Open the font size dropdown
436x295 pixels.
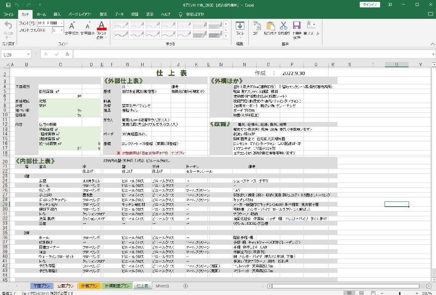62,30
